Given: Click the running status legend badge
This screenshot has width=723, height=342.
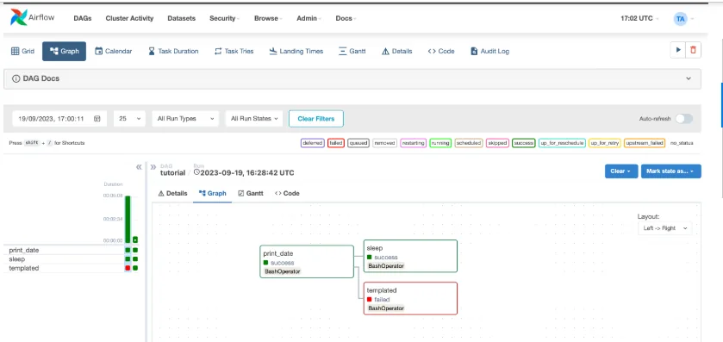Looking at the screenshot, I should 440,143.
